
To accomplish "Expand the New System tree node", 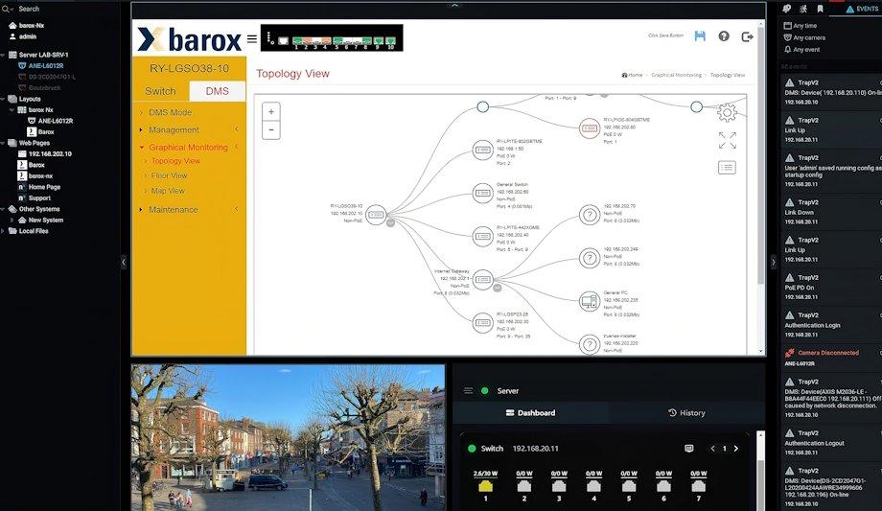I will (x=12, y=221).
